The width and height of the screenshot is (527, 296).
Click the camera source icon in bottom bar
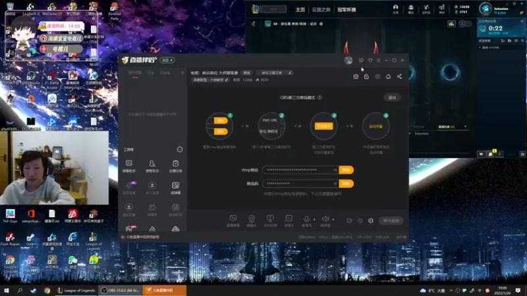click(252, 220)
